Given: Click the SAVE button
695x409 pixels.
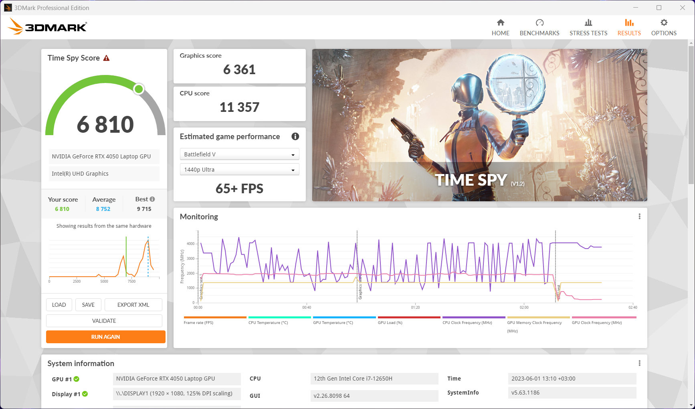Looking at the screenshot, I should click(x=88, y=305).
